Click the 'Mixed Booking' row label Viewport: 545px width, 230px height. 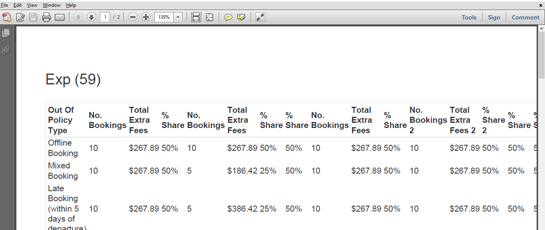coord(63,171)
